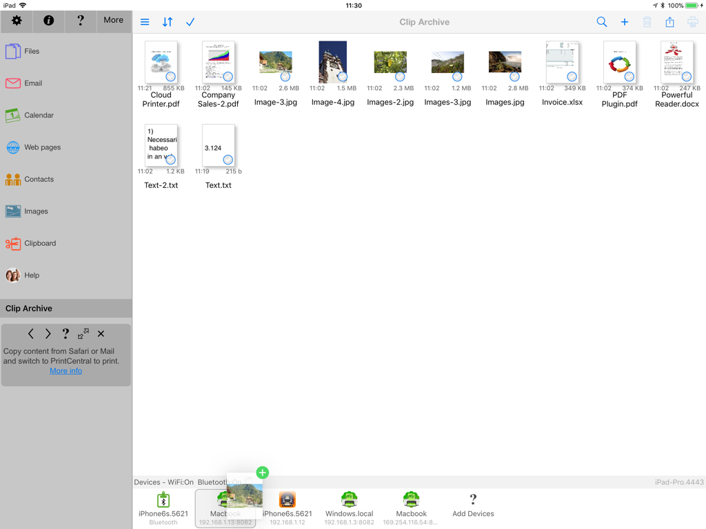Open the search magnifier in Clip Archive
The image size is (706, 529).
[x=601, y=21]
